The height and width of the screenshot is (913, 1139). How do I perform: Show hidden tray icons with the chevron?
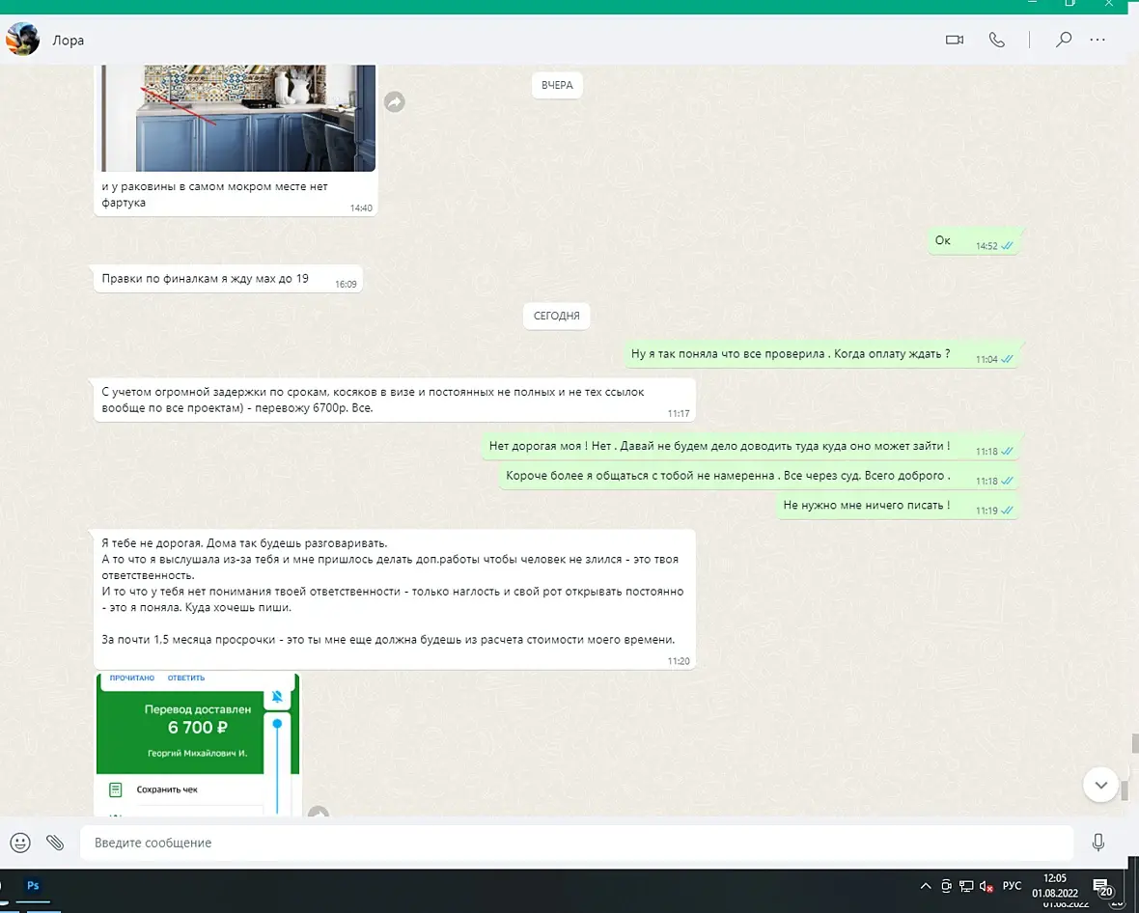pos(926,885)
